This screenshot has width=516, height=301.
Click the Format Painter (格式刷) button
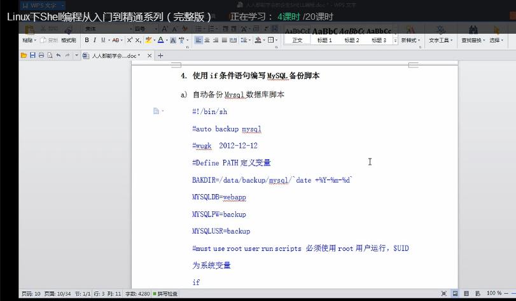point(68,40)
